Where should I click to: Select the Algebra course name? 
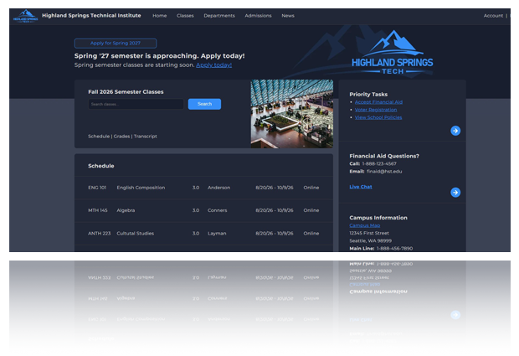point(126,210)
